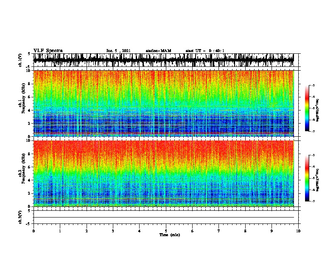Click time axis tick label "5"
The height and width of the screenshot is (259, 336).
(x=166, y=231)
